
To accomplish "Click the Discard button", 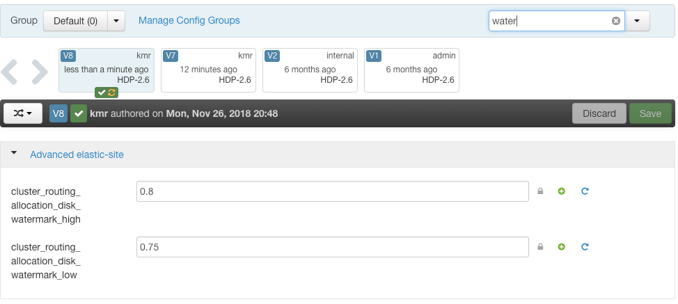I will tap(599, 113).
